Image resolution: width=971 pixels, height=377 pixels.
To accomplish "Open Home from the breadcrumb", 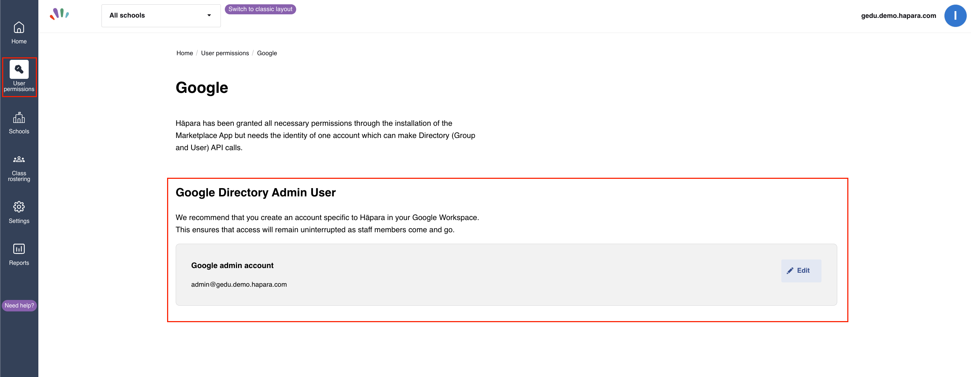I will [x=184, y=53].
